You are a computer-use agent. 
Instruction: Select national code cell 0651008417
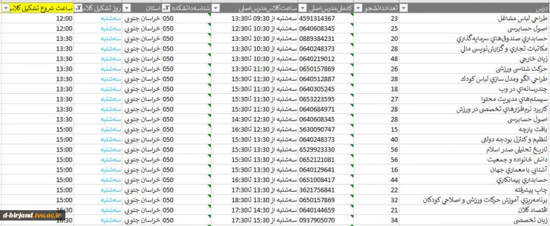coord(326,180)
